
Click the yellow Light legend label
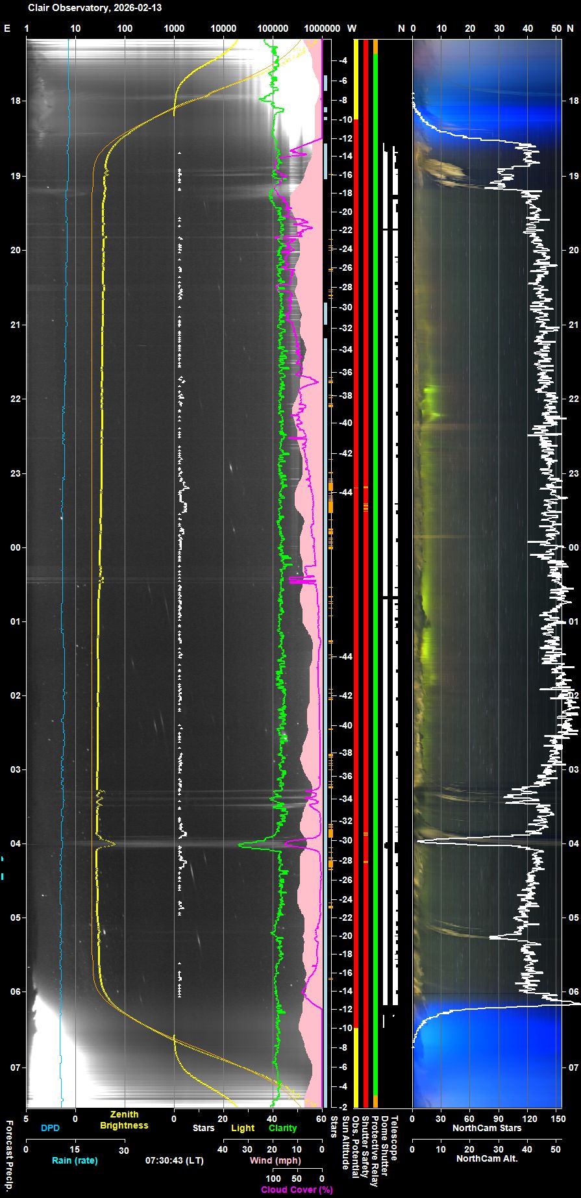click(243, 1128)
